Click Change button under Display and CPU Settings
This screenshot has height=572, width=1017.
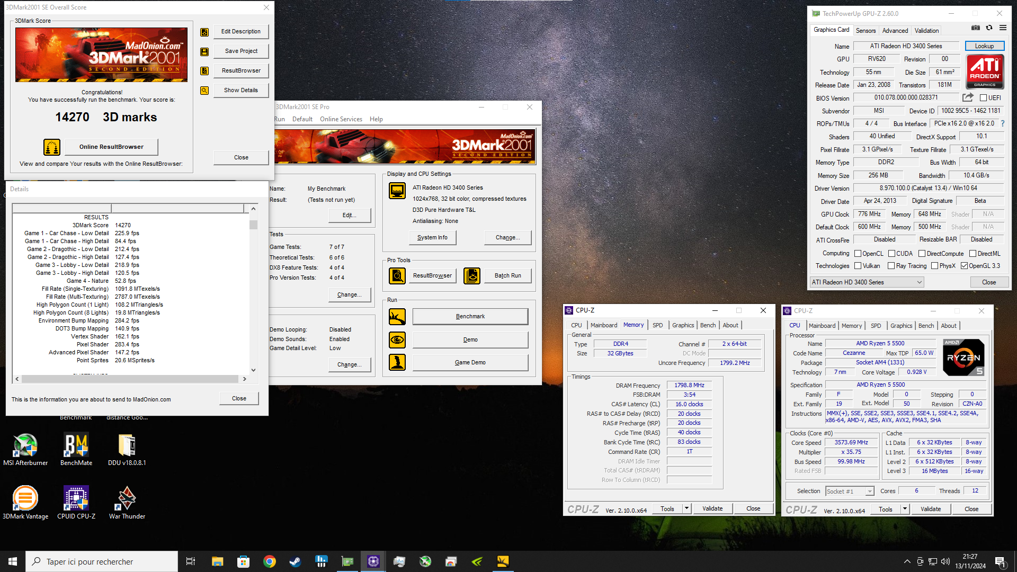(x=507, y=238)
